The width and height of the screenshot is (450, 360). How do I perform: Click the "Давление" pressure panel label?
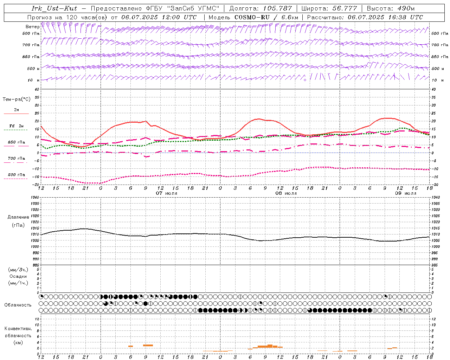tap(18, 217)
